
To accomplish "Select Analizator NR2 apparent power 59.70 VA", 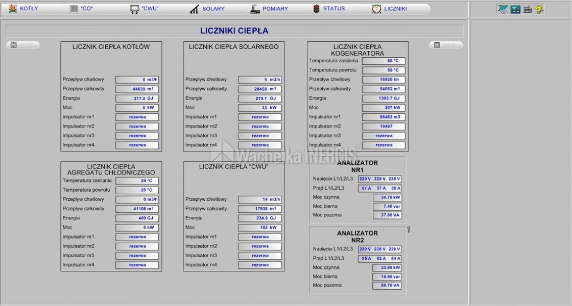I will point(387,286).
